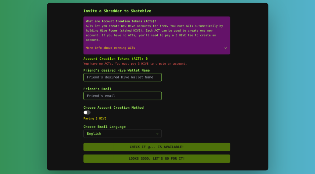
Task: Click the Choose Email Language label
Action: [104, 127]
